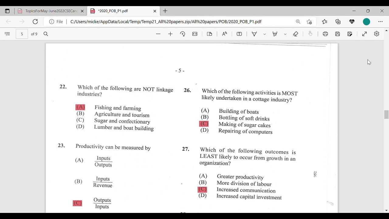The height and width of the screenshot is (219, 389).
Task: Click the vertical scrollbar thumb
Action: (386, 115)
